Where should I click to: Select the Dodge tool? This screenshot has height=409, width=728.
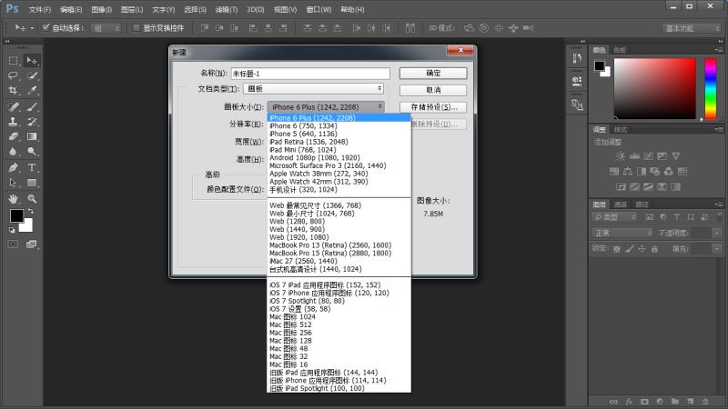32,152
